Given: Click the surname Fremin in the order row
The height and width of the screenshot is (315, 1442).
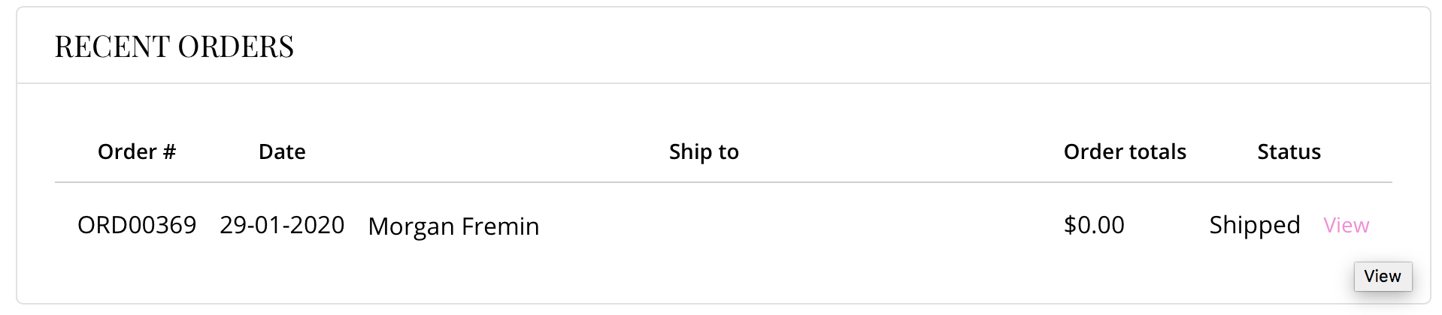Looking at the screenshot, I should tap(500, 226).
